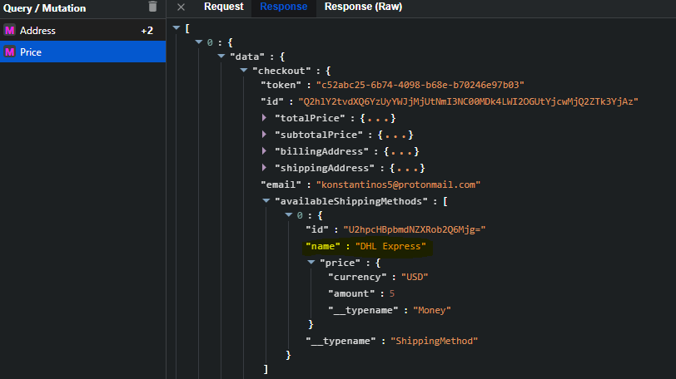
Task: Collapse the "availableShippingMethods" array
Action: [266, 201]
